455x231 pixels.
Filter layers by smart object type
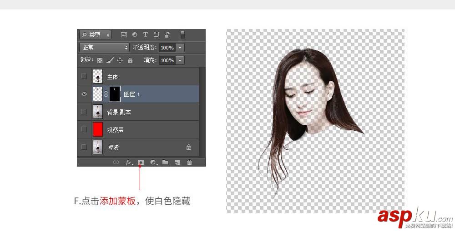point(168,35)
